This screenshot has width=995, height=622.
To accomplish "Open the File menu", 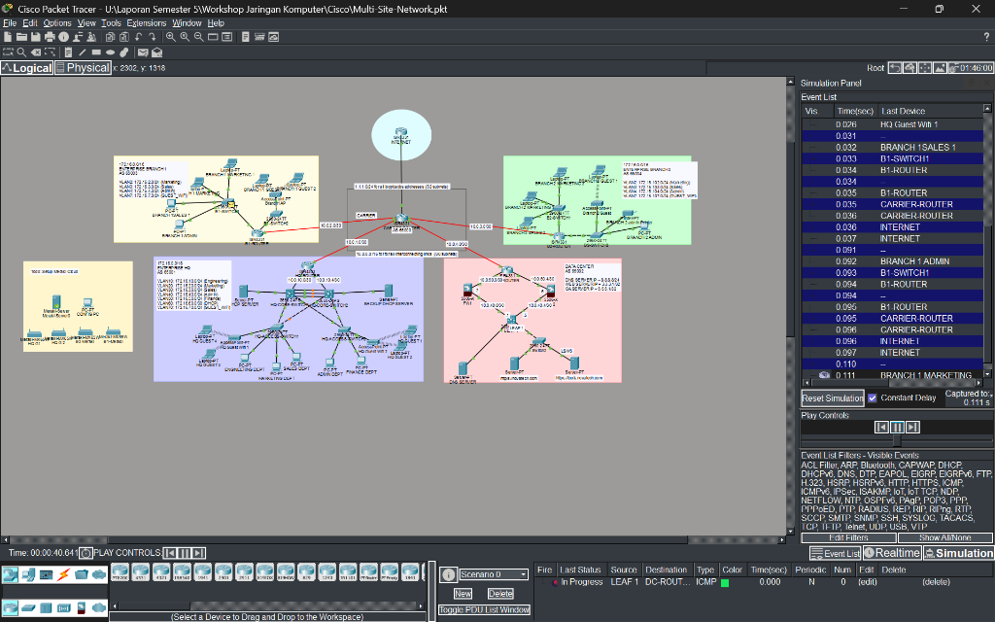I will point(10,23).
